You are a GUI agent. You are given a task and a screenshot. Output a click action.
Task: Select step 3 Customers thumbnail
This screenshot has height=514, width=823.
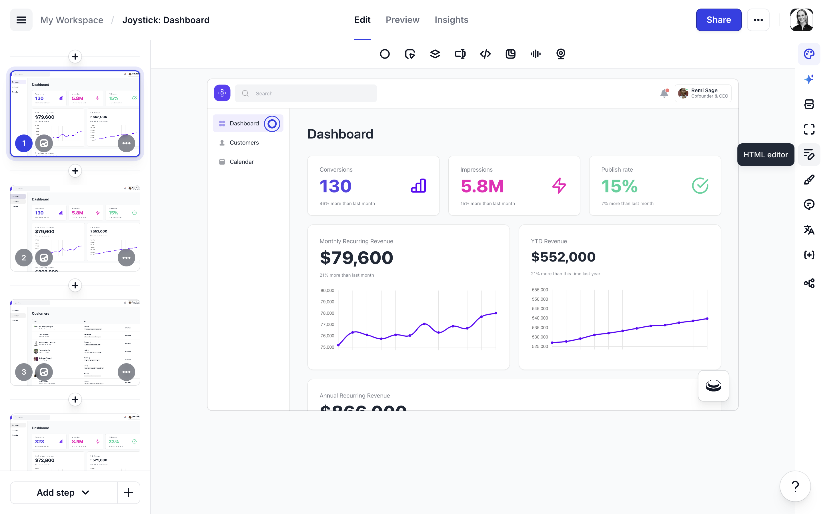(75, 342)
